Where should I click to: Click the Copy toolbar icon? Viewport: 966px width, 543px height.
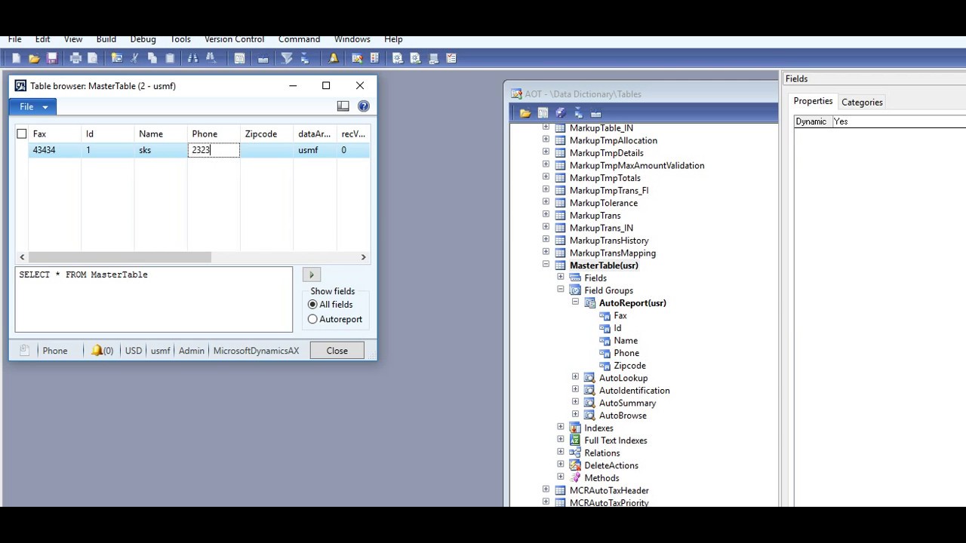tap(152, 58)
